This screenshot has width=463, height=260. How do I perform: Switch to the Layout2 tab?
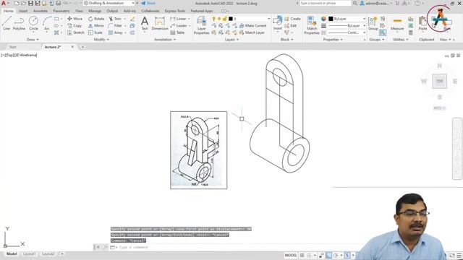pyautogui.click(x=48, y=253)
